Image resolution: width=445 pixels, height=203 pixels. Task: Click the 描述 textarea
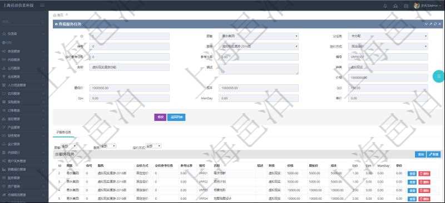(x=259, y=69)
